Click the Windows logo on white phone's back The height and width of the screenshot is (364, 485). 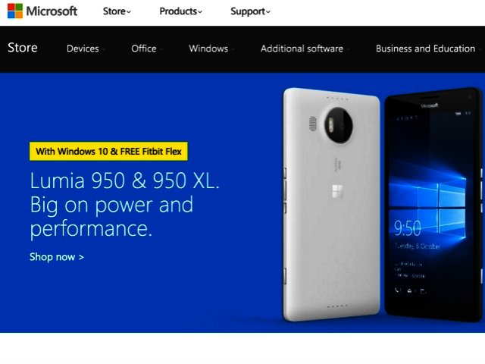click(x=337, y=191)
